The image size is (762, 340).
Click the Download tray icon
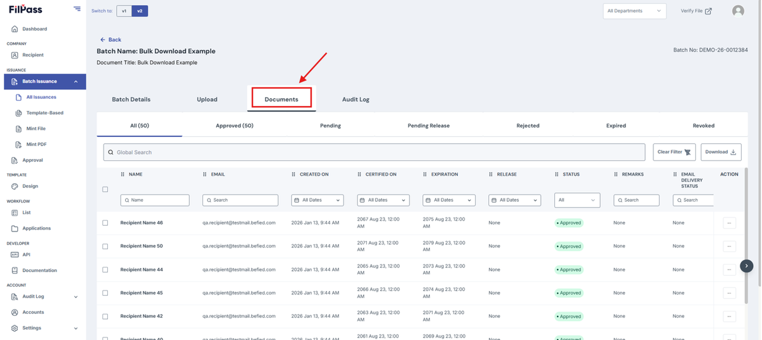733,152
